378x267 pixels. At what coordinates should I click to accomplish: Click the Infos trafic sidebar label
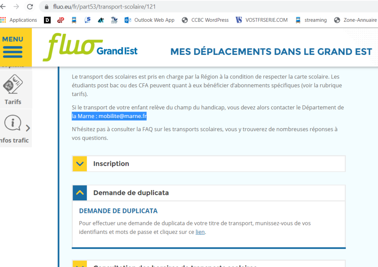click(14, 140)
